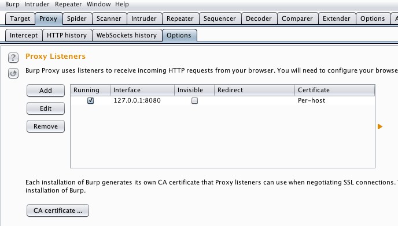Switch to the Spider tab
398x226 pixels.
77,18
